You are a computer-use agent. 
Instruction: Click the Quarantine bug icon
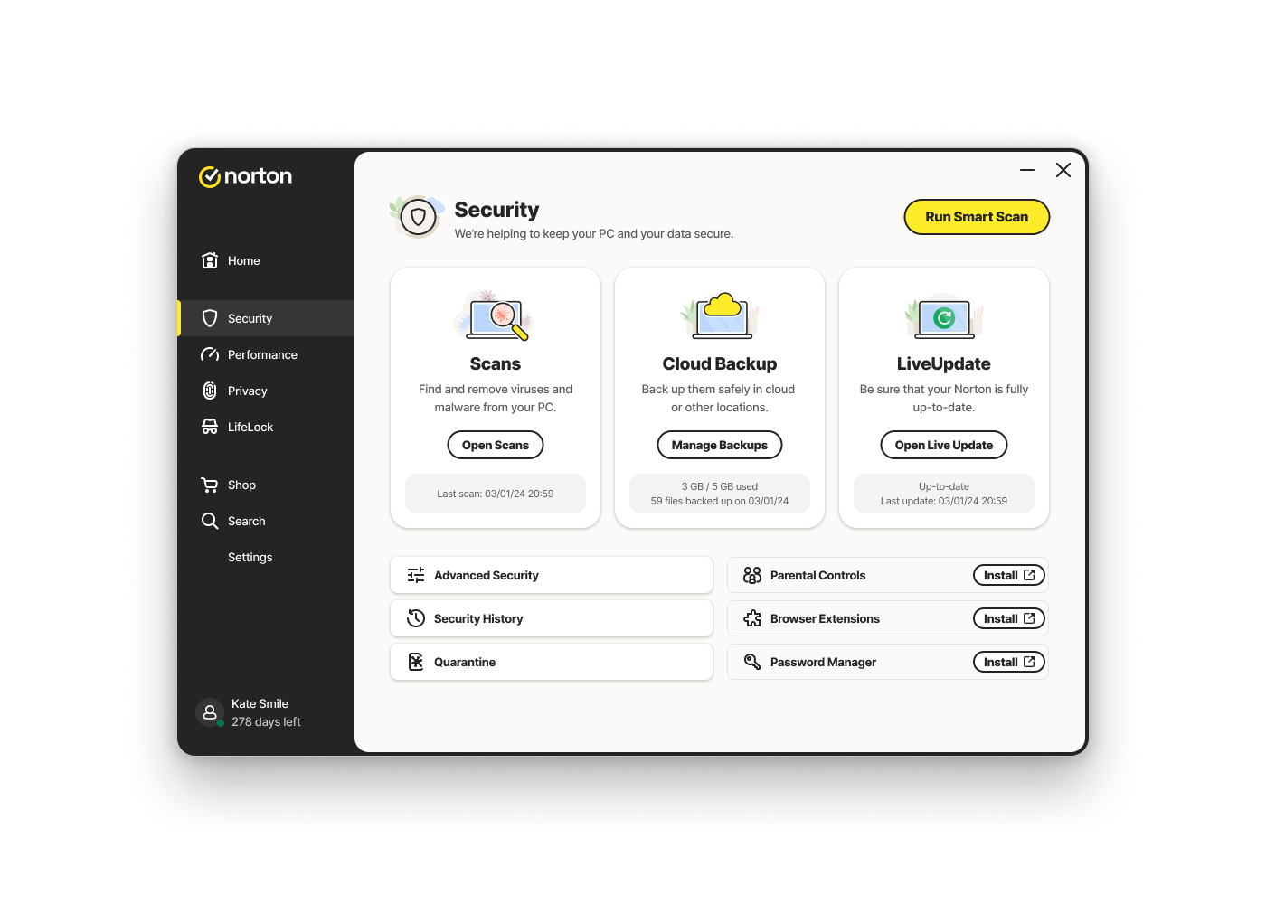point(416,662)
